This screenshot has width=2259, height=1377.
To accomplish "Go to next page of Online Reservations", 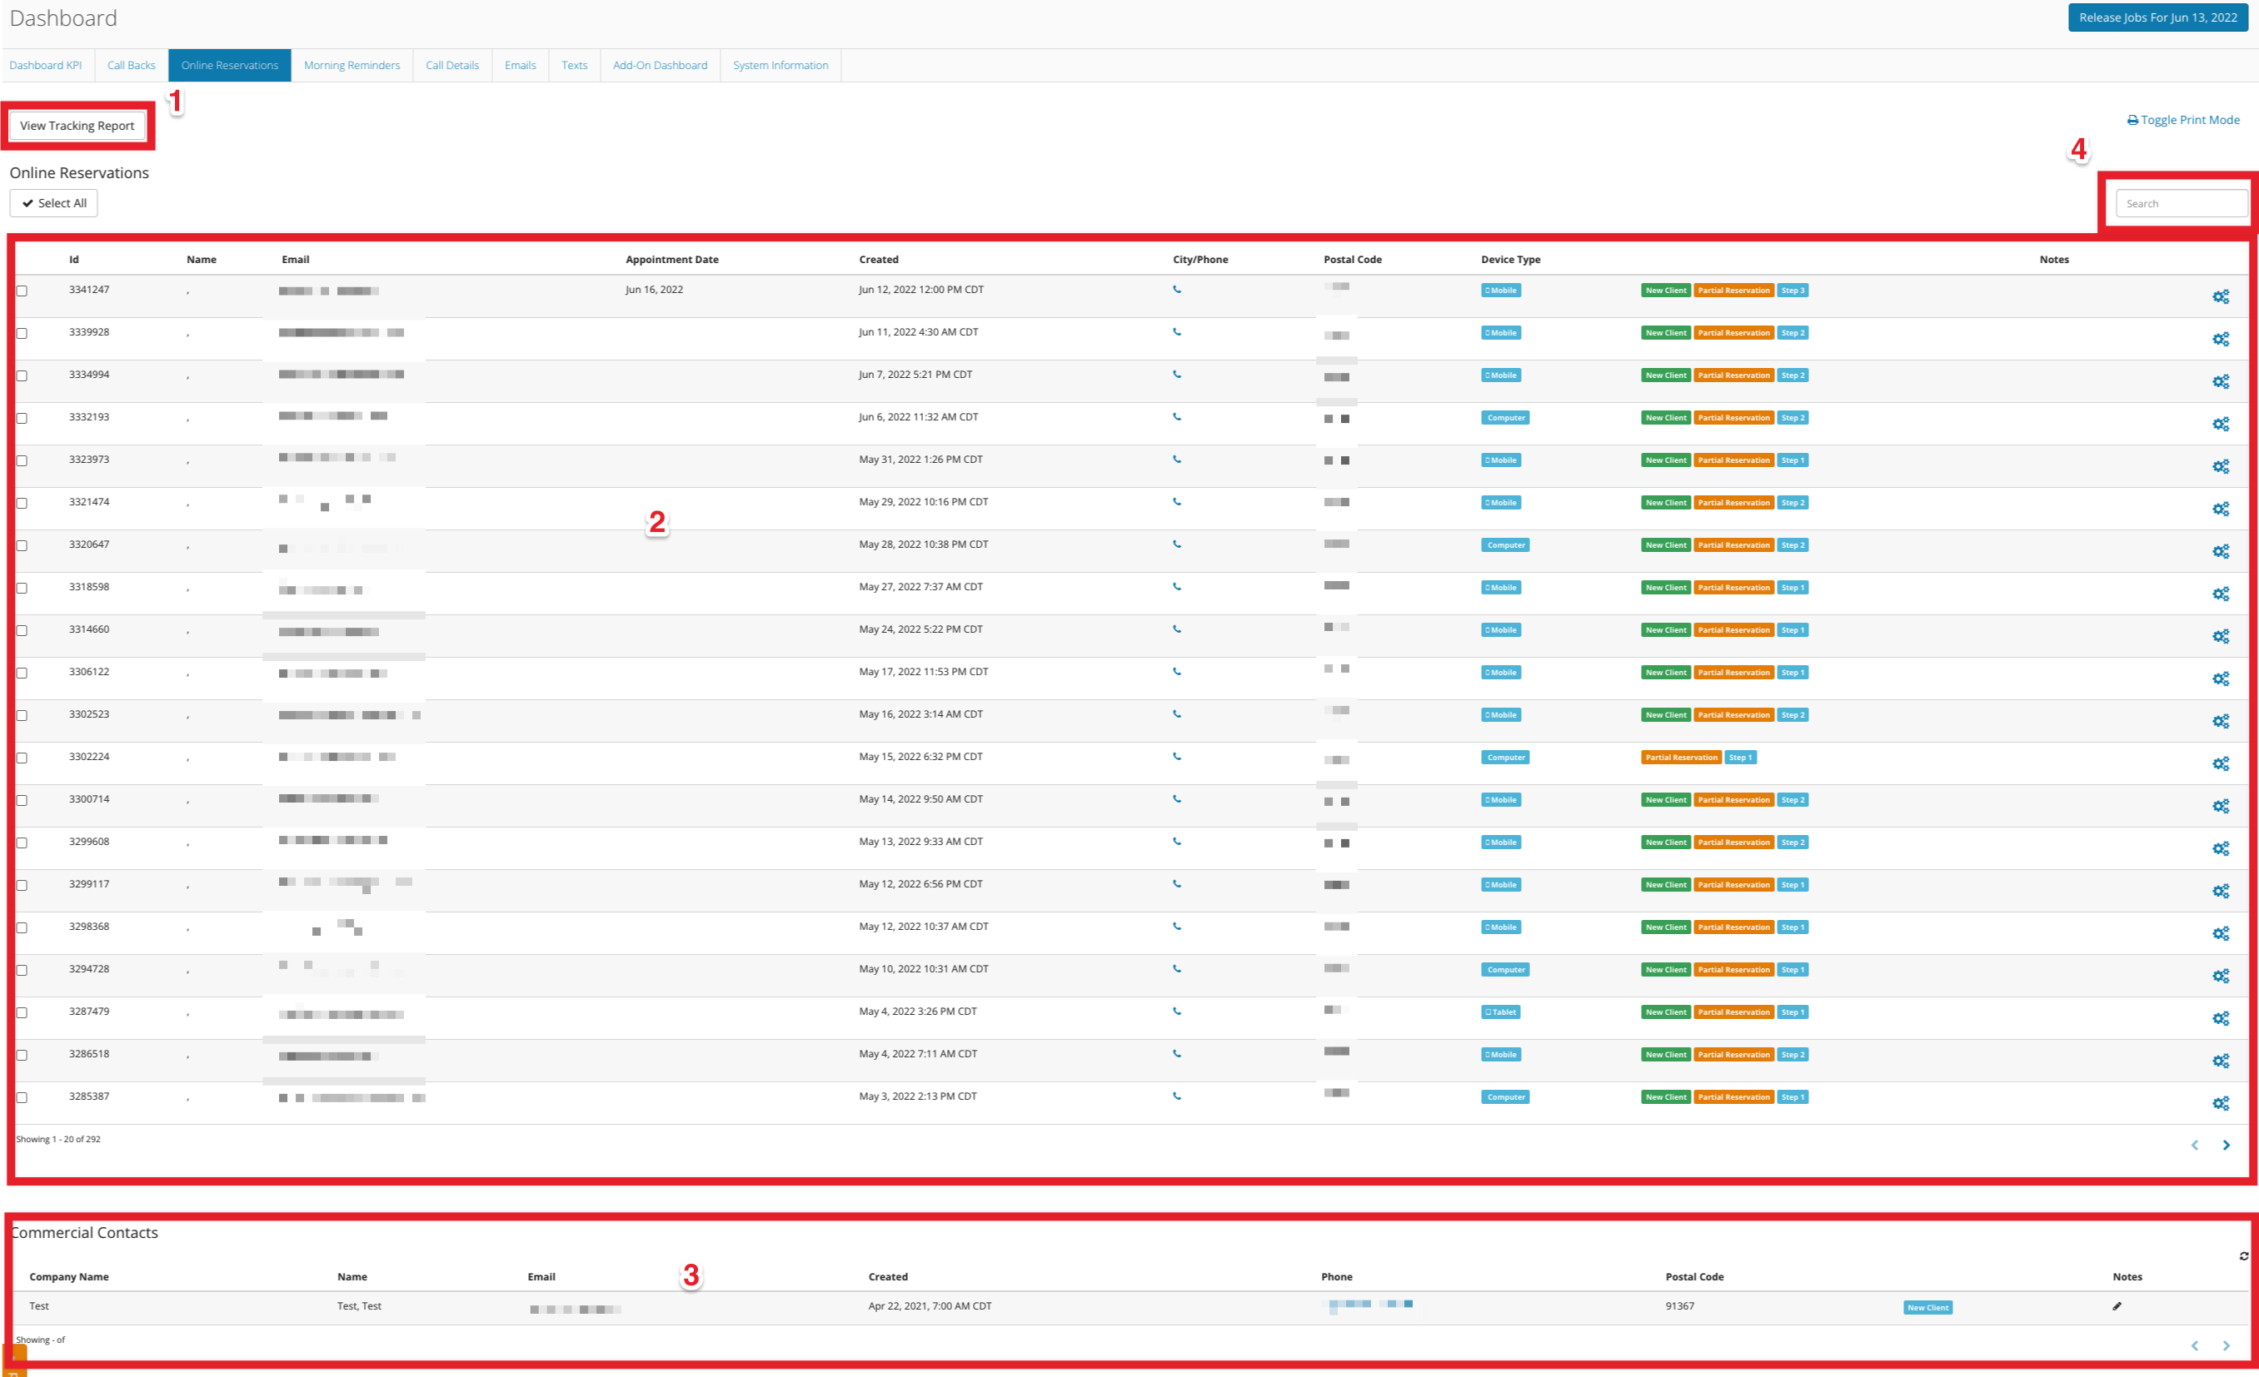I will 2226,1146.
